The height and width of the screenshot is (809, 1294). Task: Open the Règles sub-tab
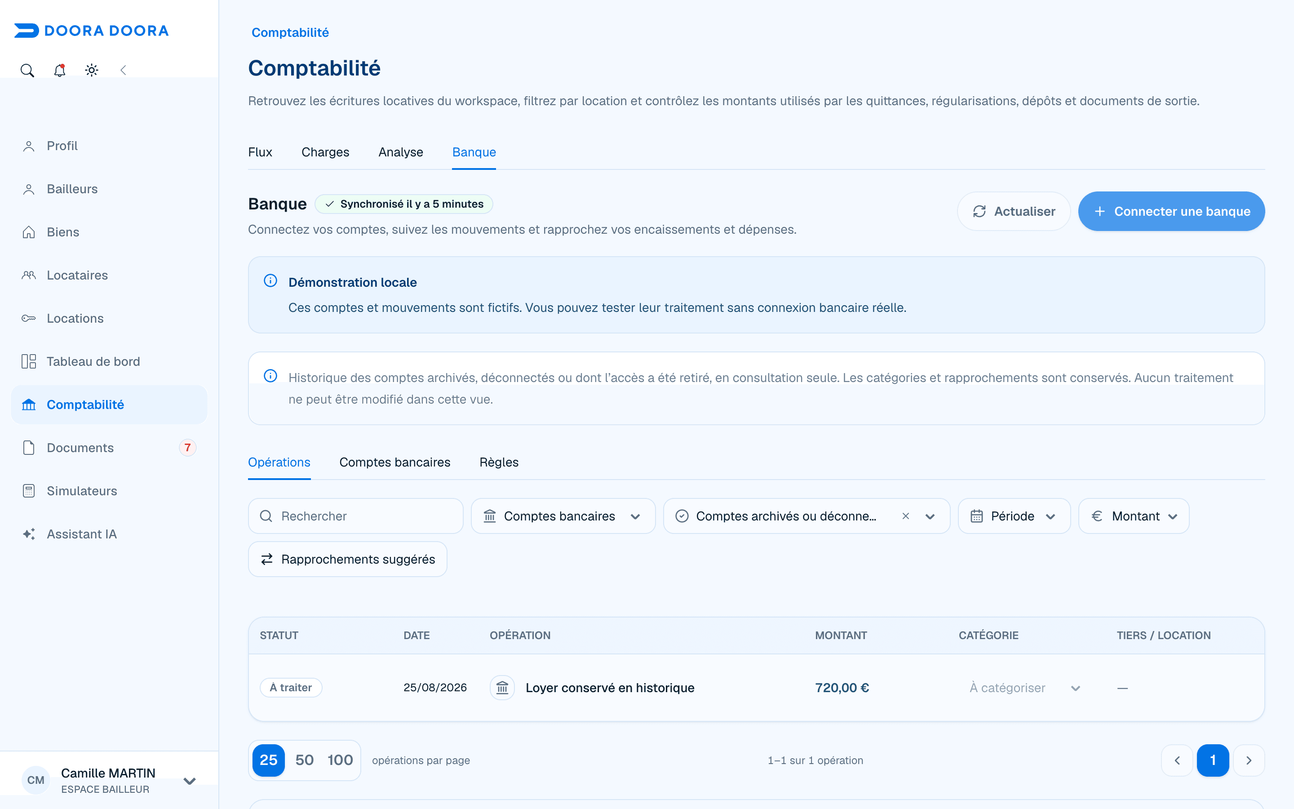point(499,462)
